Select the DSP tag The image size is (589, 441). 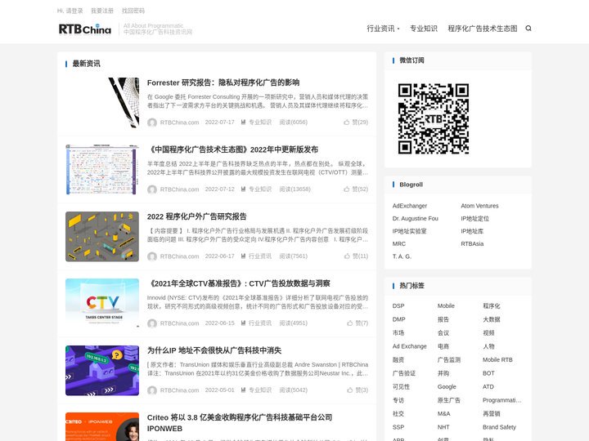[398, 306]
